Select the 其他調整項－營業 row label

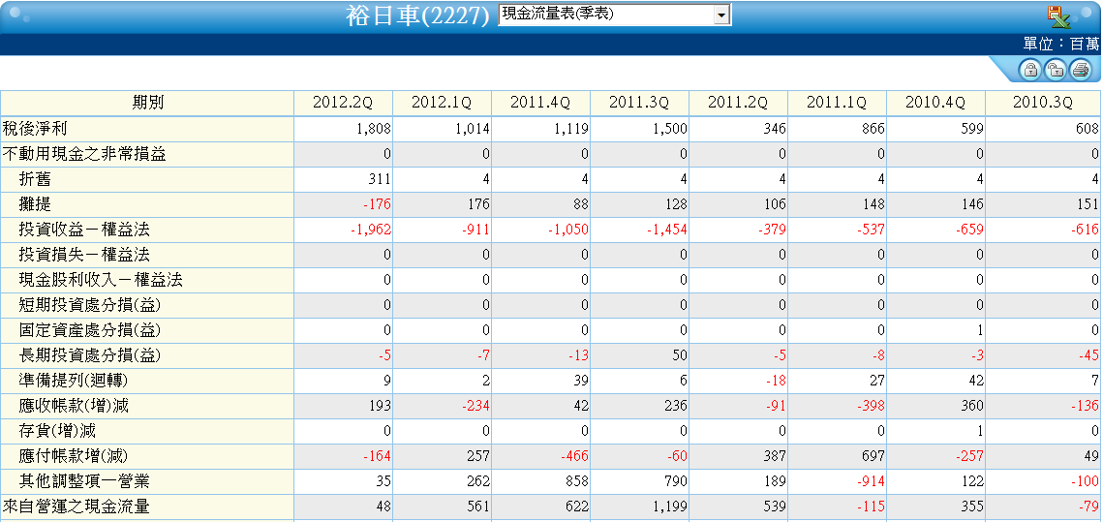click(x=83, y=481)
